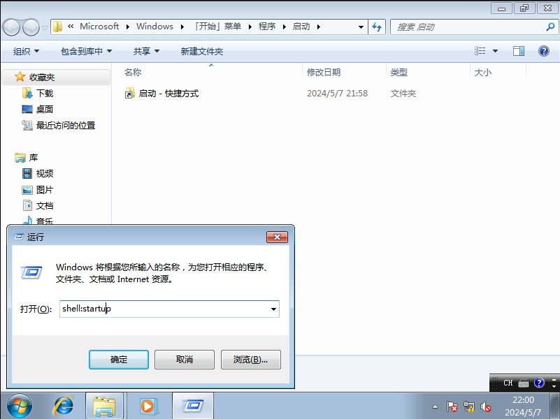Viewport: 560px width, 419px height.
Task: Click 取消 in the Run dialog
Action: click(185, 360)
